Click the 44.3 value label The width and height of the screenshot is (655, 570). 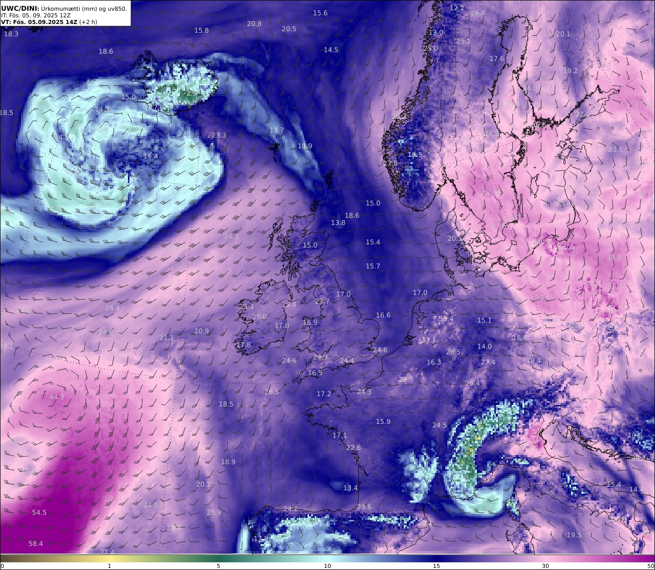pyautogui.click(x=57, y=397)
